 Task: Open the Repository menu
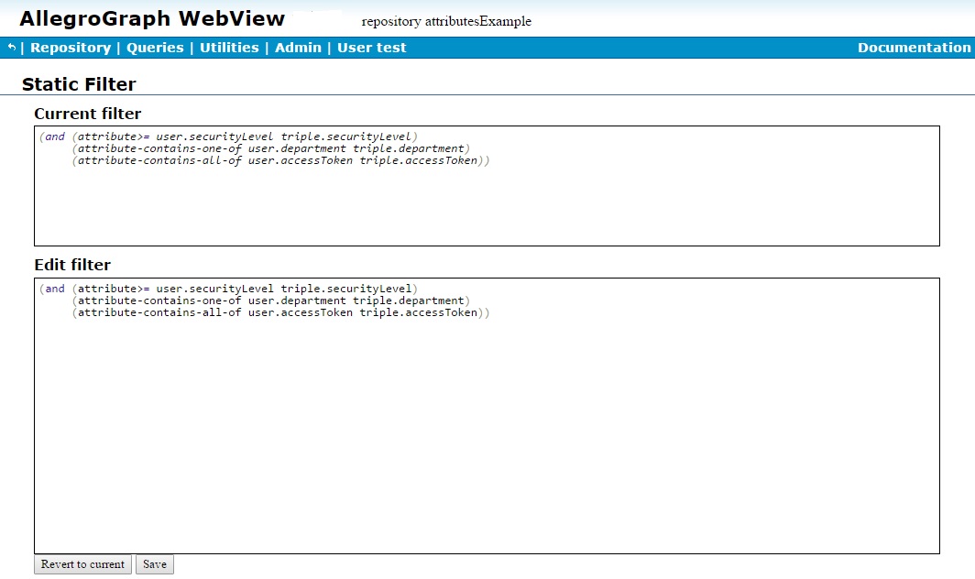coord(71,48)
